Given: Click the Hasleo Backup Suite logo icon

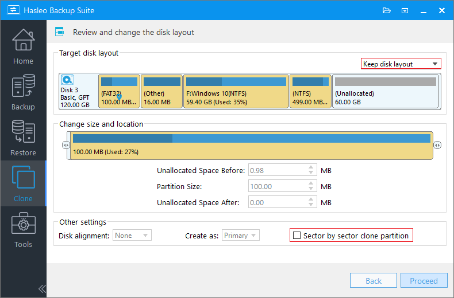Looking at the screenshot, I should tap(13, 10).
